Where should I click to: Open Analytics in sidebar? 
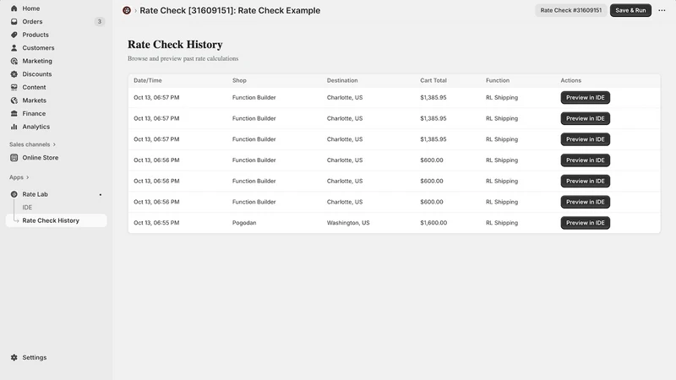tap(36, 127)
